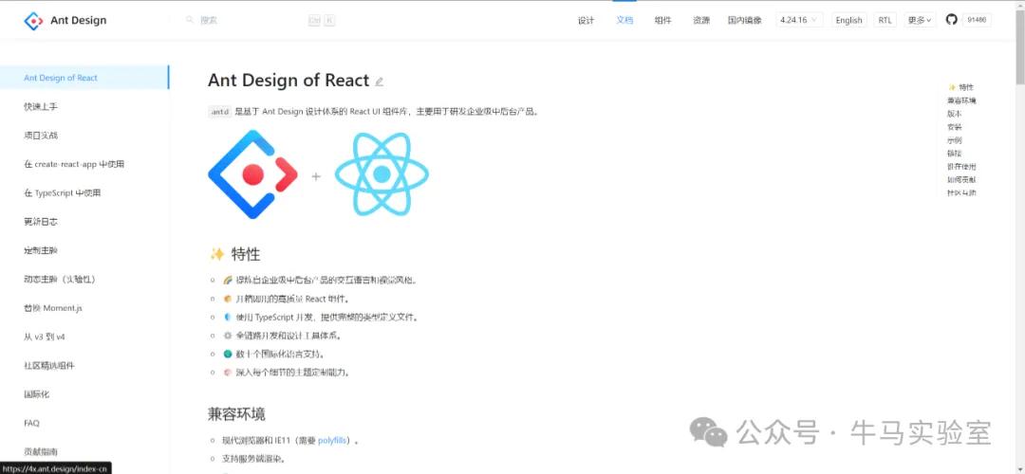
Task: Toggle RTL layout direction
Action: 885,20
